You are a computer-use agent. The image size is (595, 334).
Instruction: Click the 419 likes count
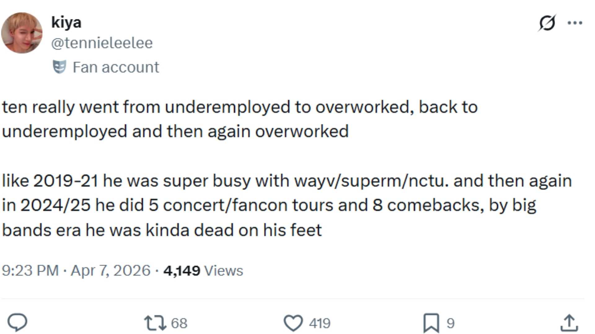pos(320,323)
